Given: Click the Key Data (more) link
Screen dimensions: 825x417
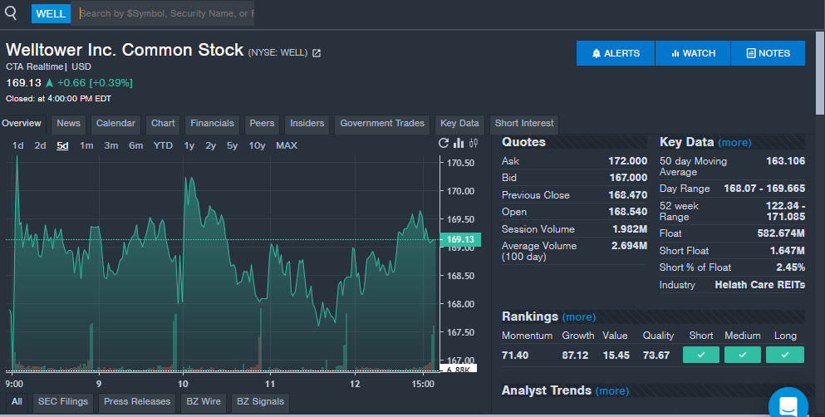Looking at the screenshot, I should tap(734, 143).
